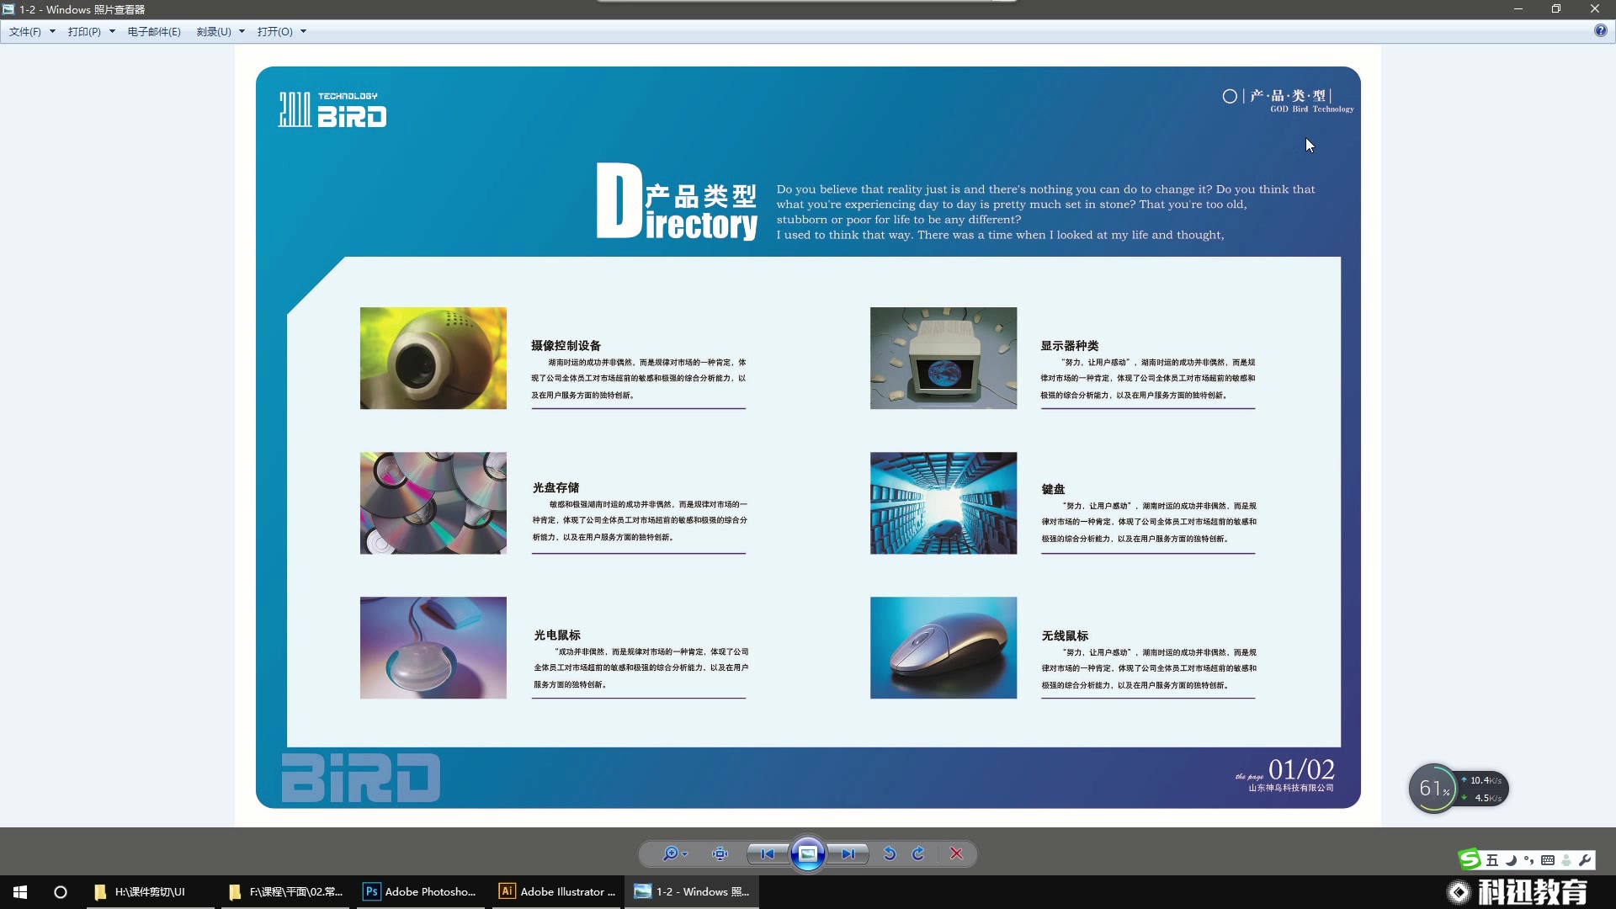Click the 01/02 page number text

pos(1301,769)
